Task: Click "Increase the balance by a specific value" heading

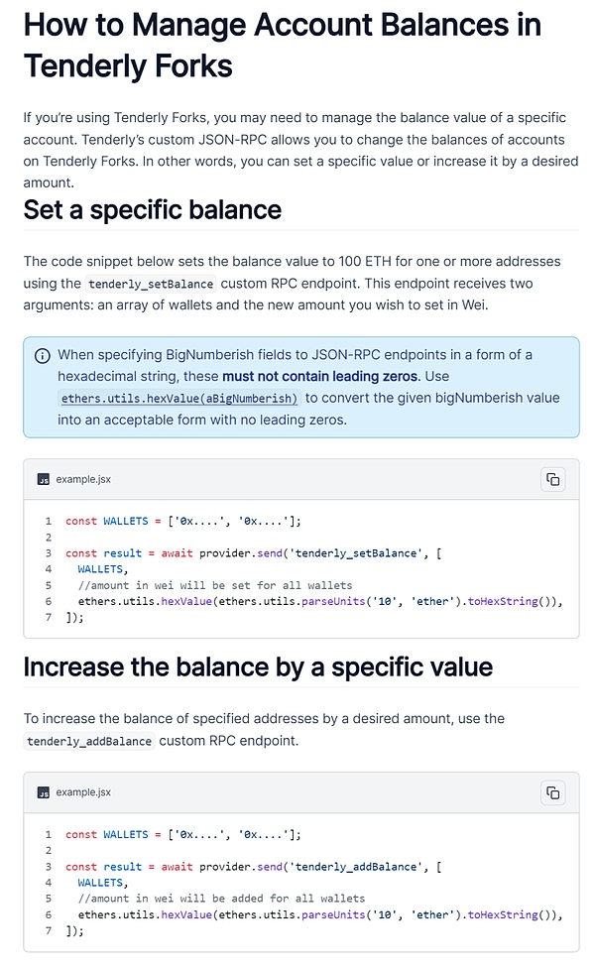Action: coord(258,666)
